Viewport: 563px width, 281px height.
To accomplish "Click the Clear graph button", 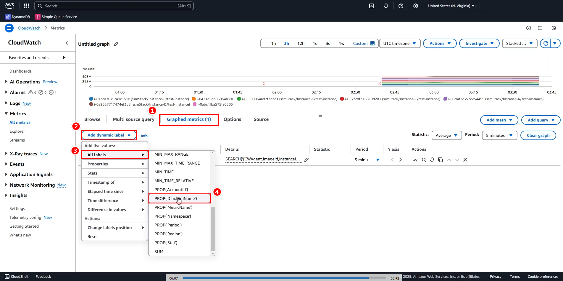I will click(x=538, y=135).
